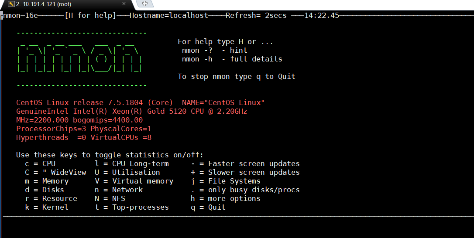Click the 'h = more options' entry

[226, 199]
